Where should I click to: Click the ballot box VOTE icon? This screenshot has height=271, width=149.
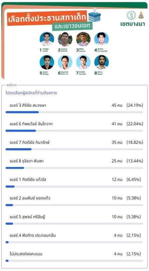(x=95, y=15)
